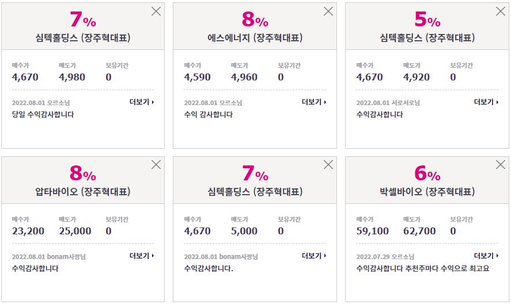Click the 62,700 sell price value
This screenshot has height=305, width=511.
(419, 231)
